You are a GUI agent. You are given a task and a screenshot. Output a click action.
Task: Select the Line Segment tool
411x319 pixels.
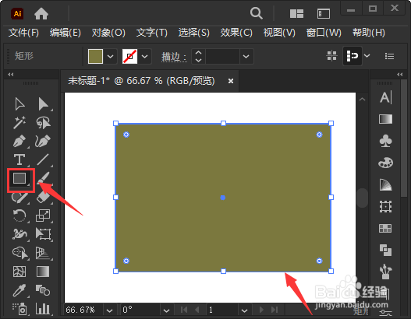[43, 159]
